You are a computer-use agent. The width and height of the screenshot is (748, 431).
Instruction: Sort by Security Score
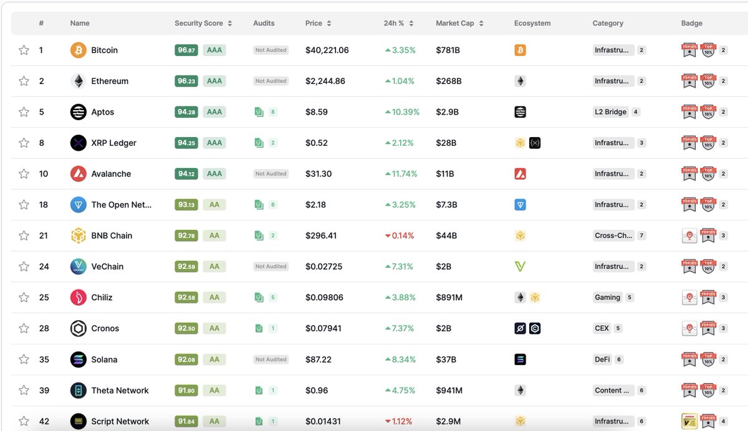(x=199, y=22)
